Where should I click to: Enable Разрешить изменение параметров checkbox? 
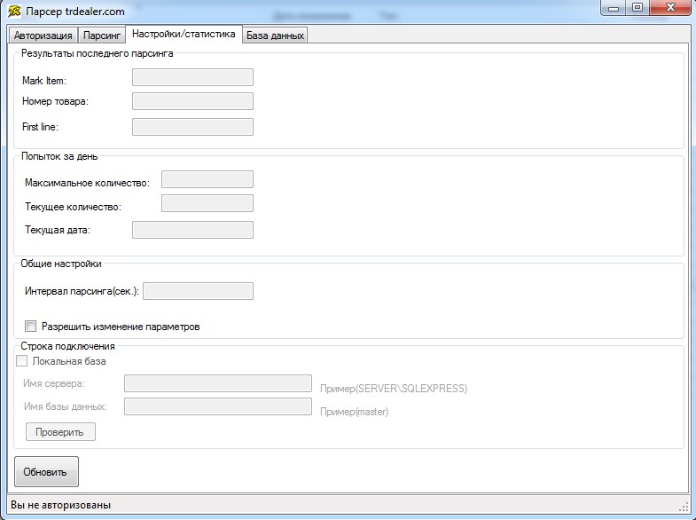31,327
